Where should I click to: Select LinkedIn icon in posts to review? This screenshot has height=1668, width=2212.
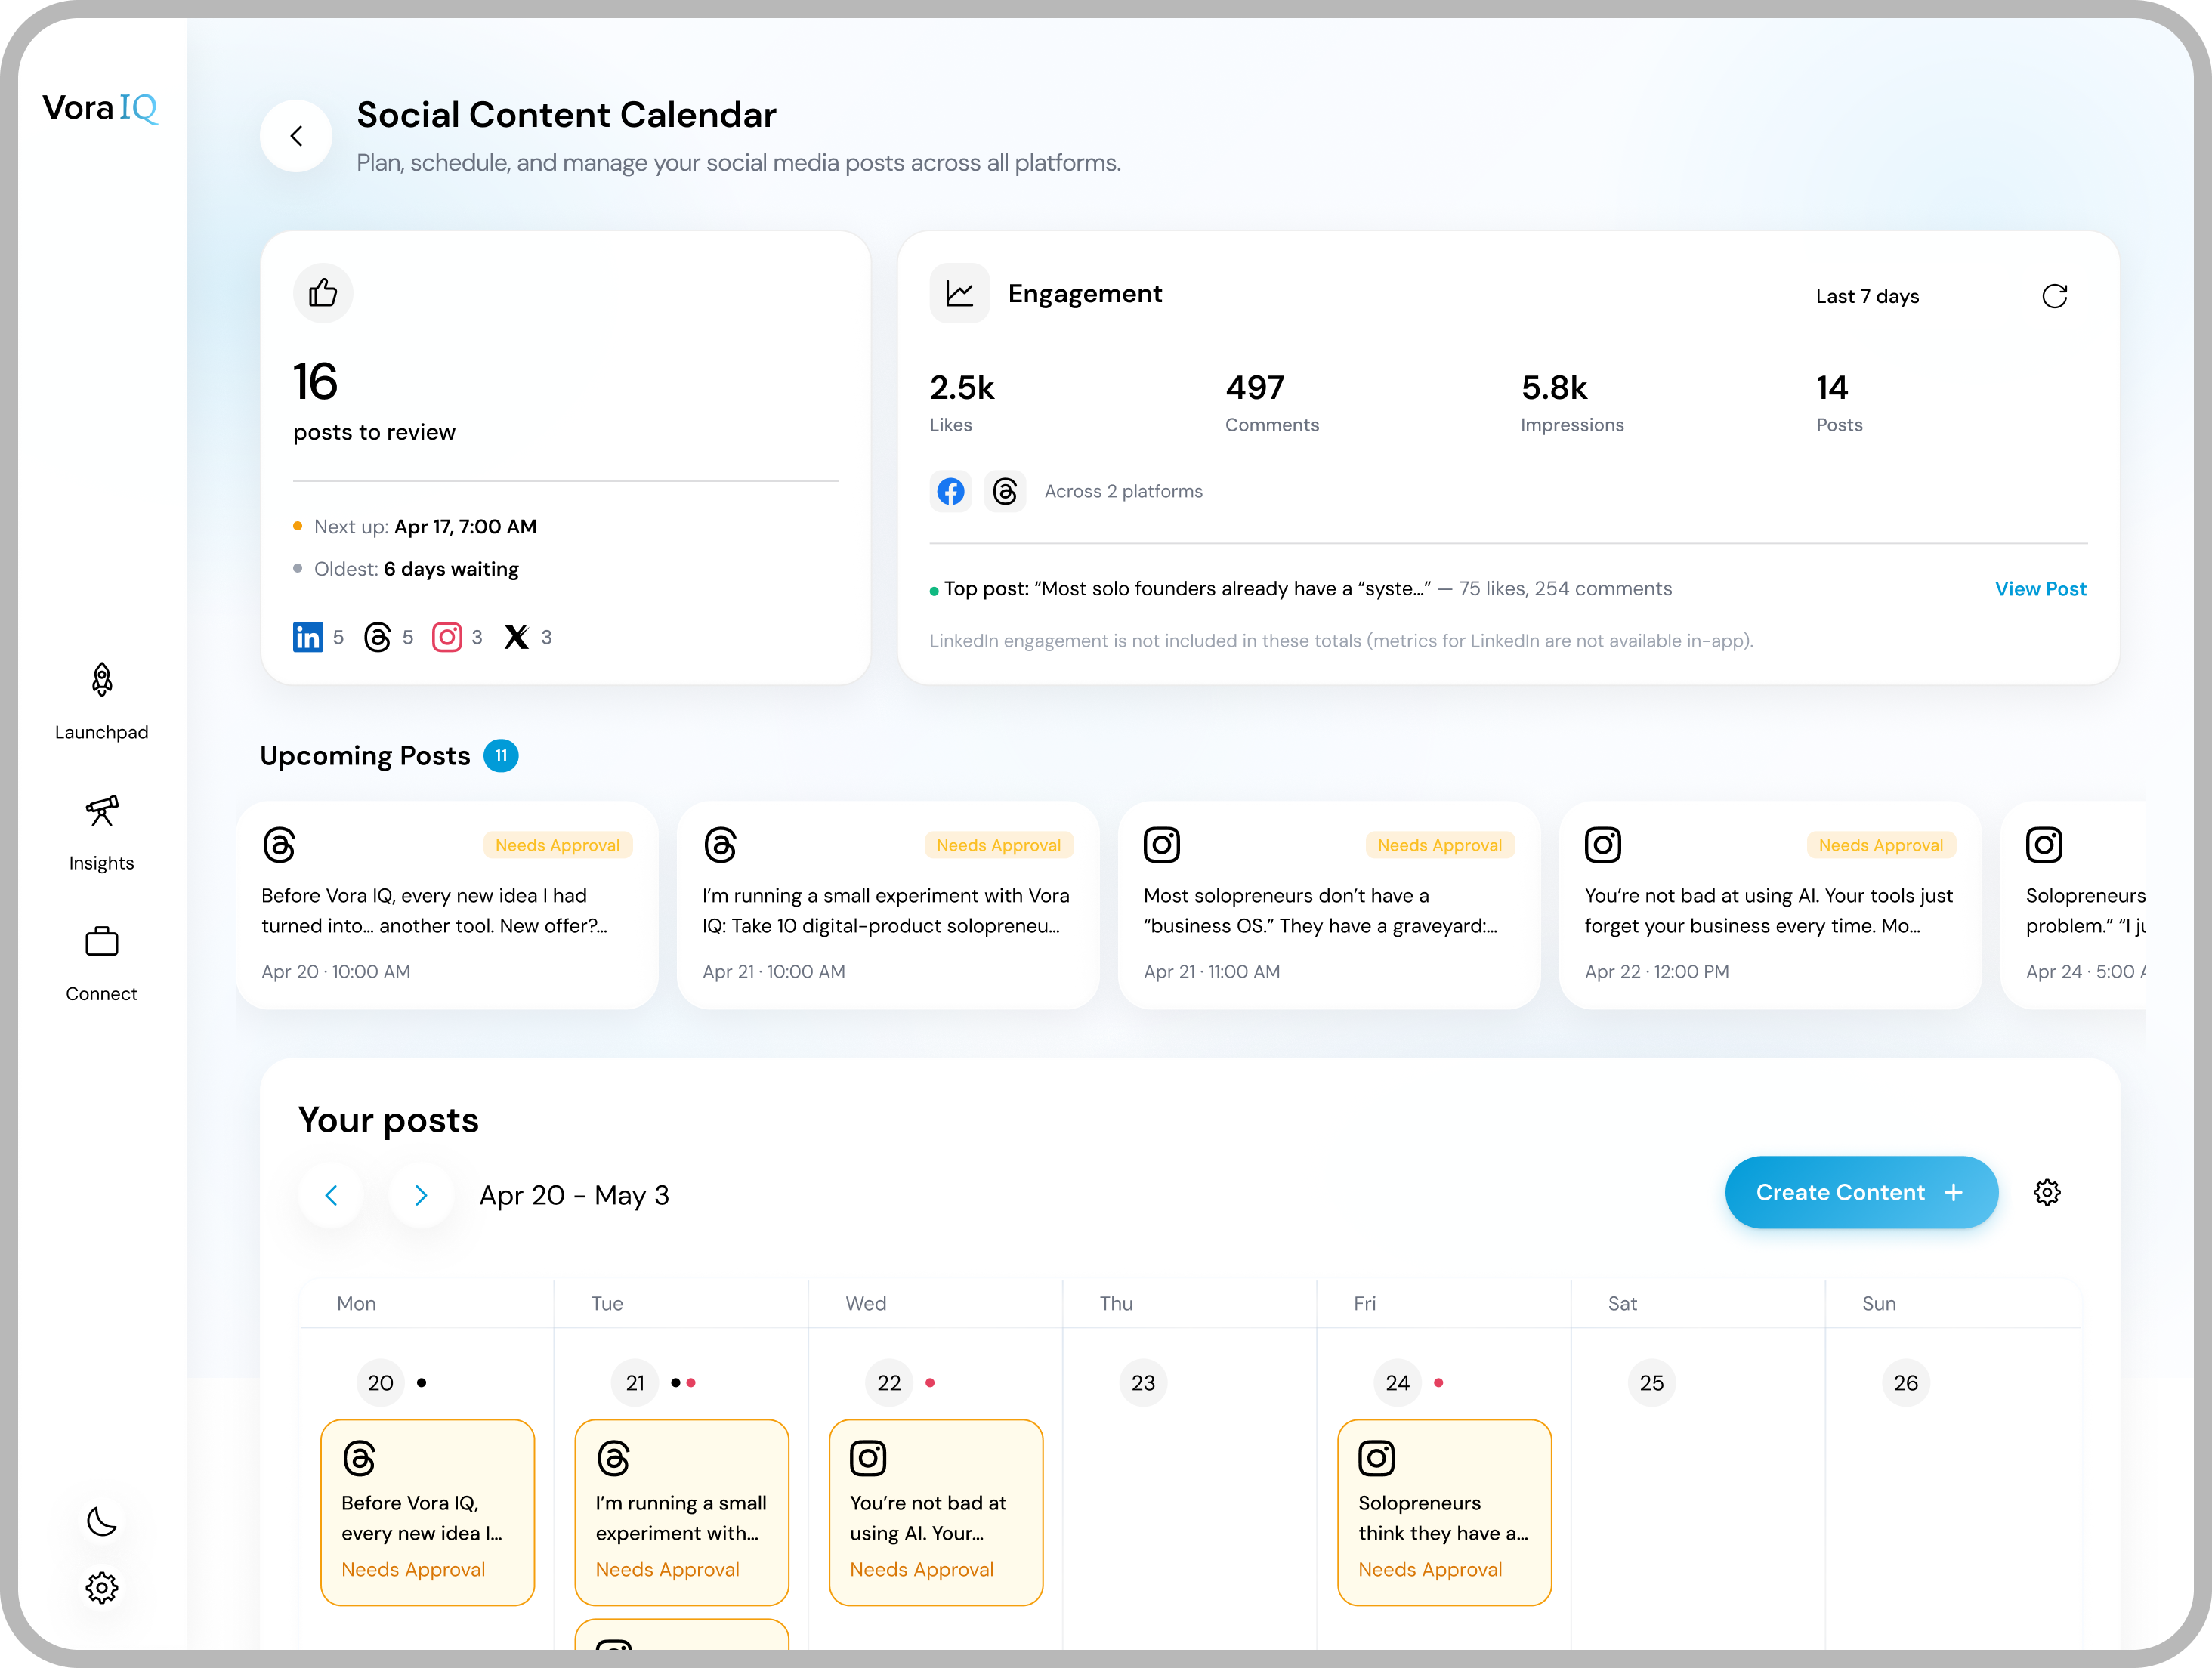(308, 637)
